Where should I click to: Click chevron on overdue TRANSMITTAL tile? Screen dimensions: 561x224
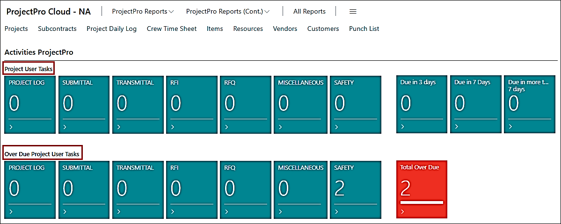pyautogui.click(x=119, y=212)
